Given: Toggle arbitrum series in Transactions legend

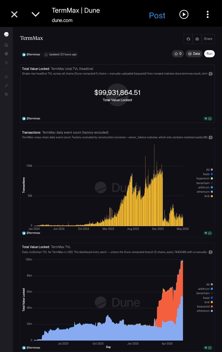Looking at the screenshot, I should click(x=205, y=187).
